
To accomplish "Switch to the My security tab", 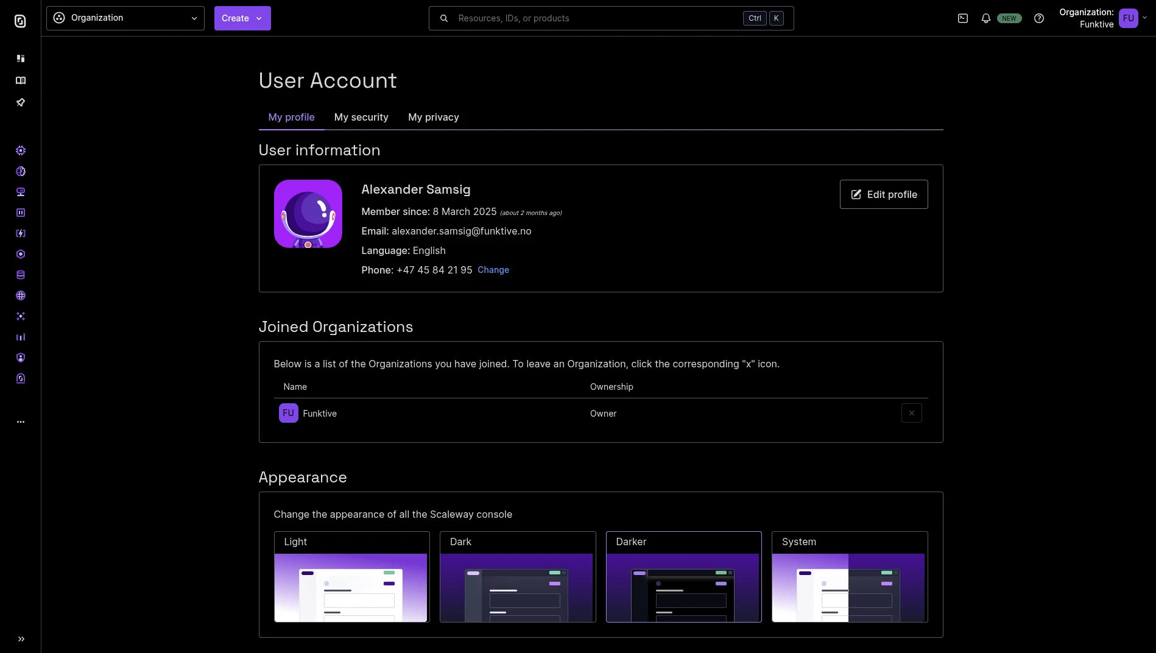I will point(361,117).
